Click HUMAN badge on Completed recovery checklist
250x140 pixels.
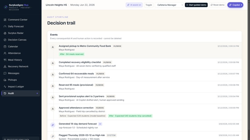click(x=107, y=62)
